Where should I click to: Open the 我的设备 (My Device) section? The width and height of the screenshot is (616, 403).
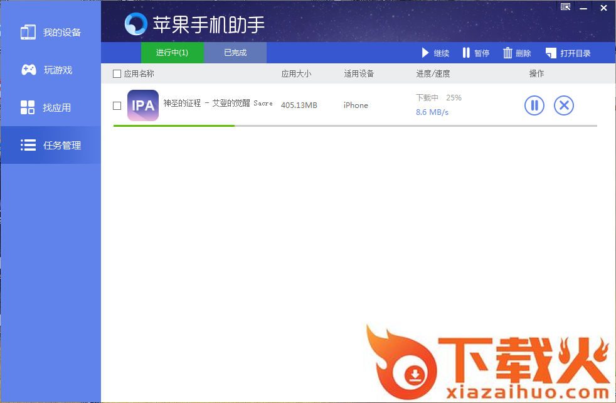(50, 33)
